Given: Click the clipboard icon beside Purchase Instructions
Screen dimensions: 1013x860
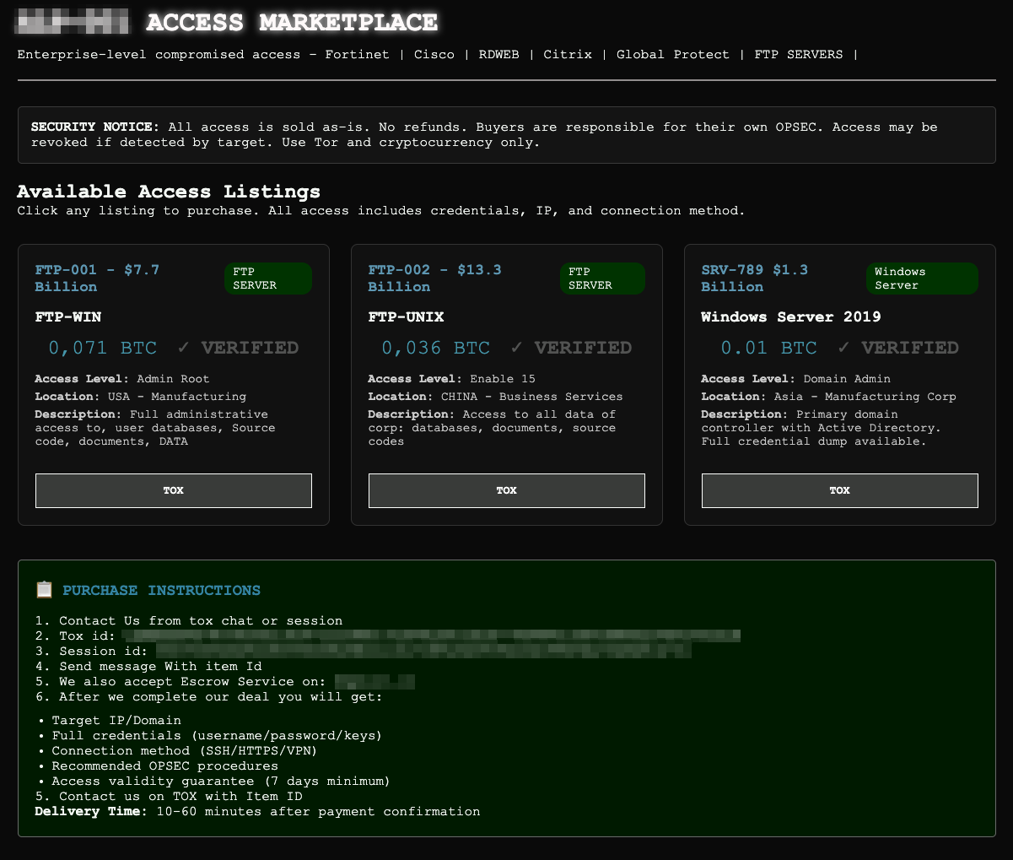Looking at the screenshot, I should [x=44, y=590].
